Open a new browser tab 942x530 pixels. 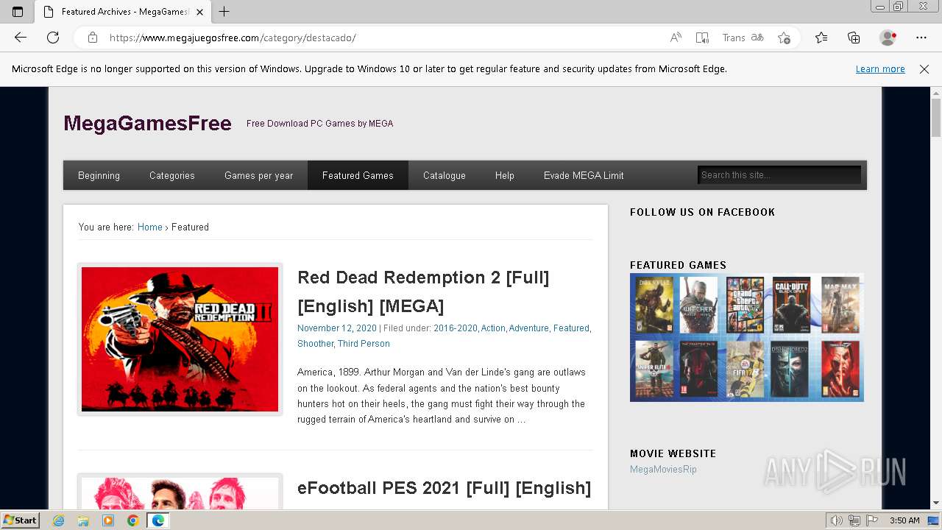pos(224,12)
